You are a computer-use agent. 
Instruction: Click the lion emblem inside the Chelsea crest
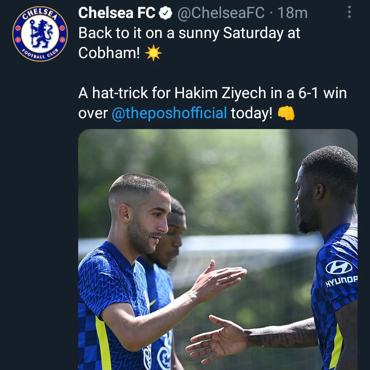(x=40, y=34)
